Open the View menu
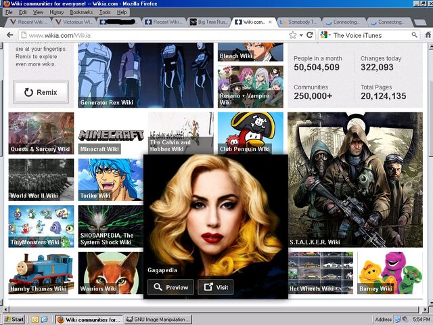 [38, 12]
